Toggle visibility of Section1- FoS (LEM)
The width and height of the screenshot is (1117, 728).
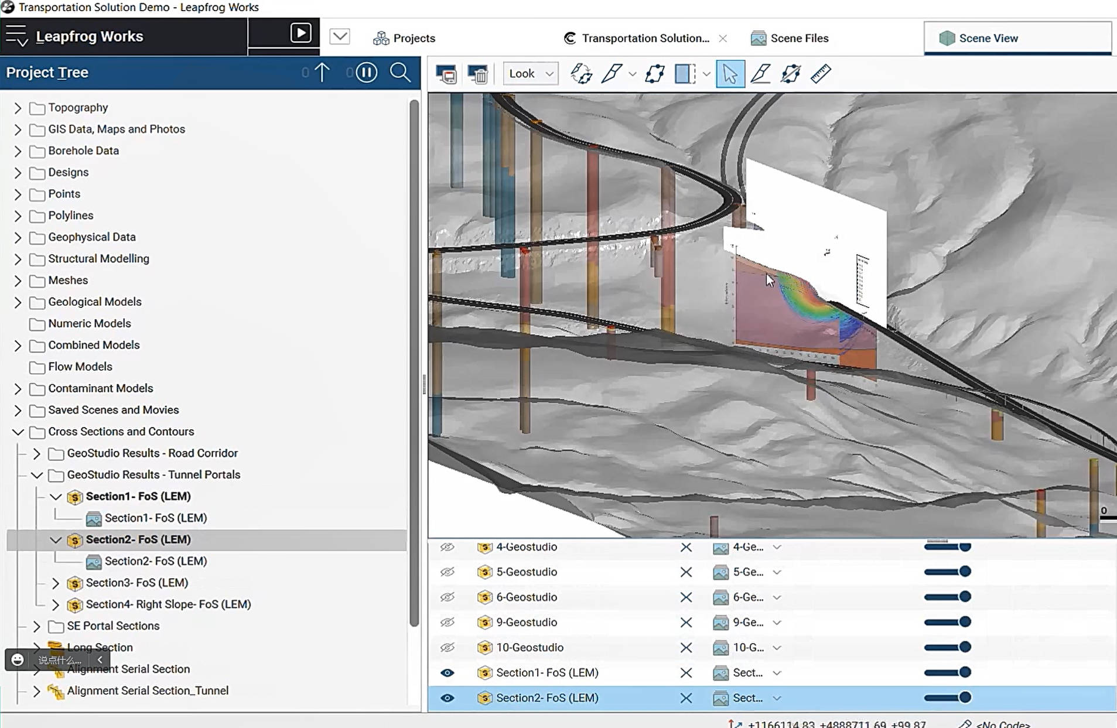pyautogui.click(x=447, y=673)
